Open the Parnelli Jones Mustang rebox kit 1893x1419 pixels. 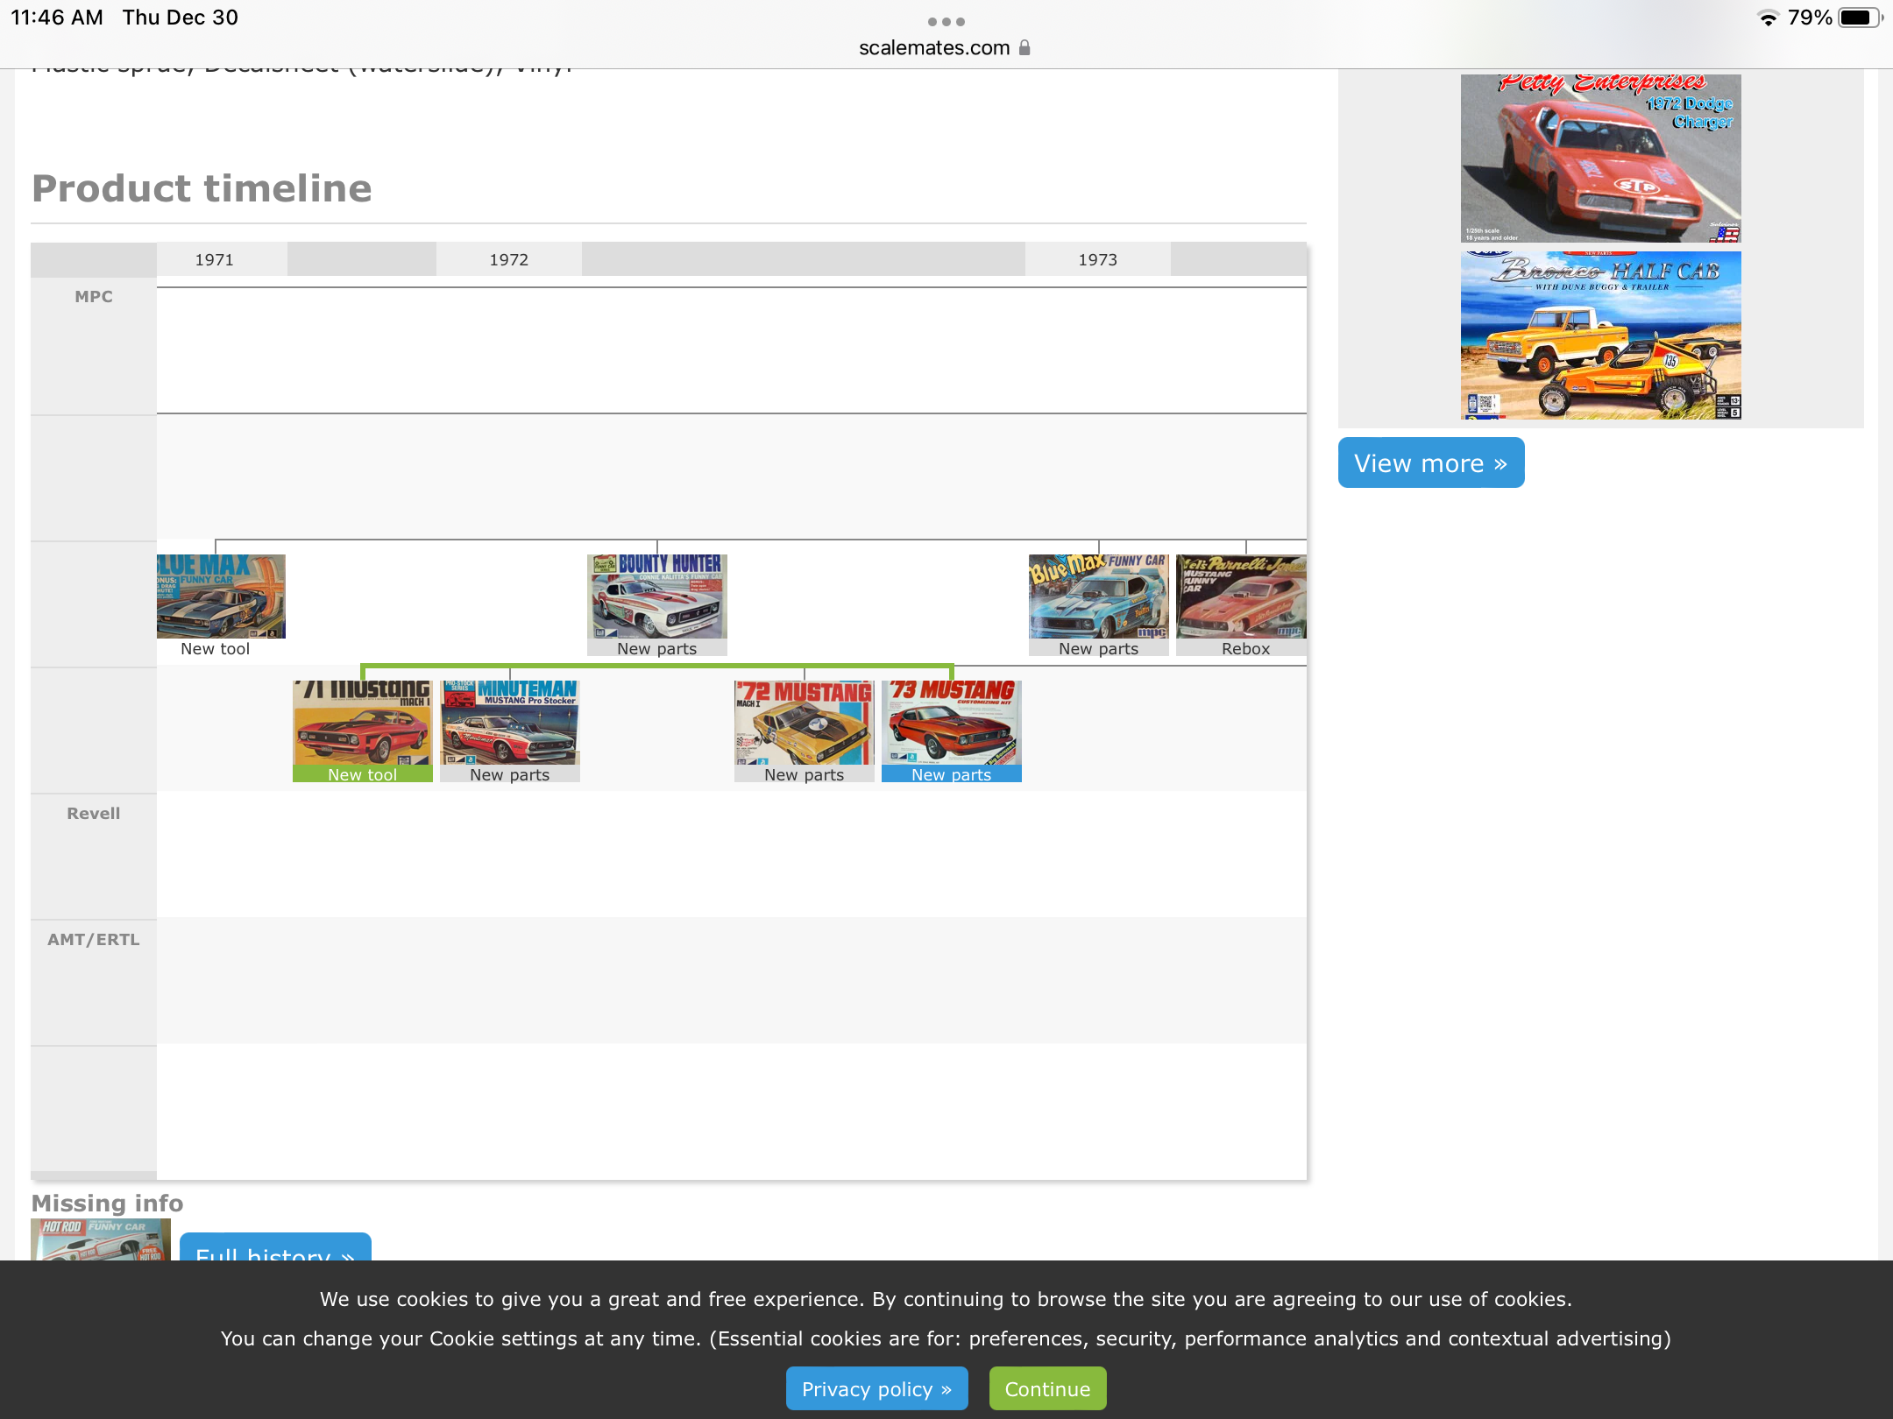tap(1241, 597)
